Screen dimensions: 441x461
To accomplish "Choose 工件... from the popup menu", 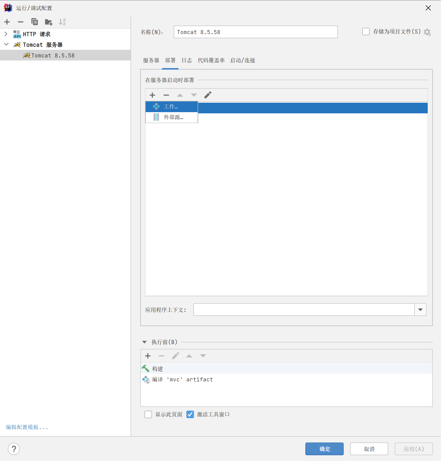I will pyautogui.click(x=172, y=107).
